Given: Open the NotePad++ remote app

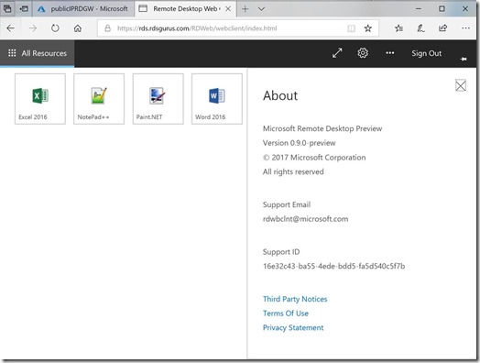Looking at the screenshot, I should pyautogui.click(x=99, y=99).
